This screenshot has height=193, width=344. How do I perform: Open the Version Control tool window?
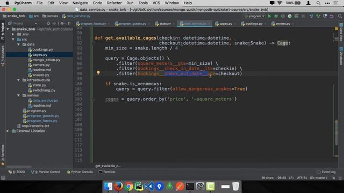pos(45,172)
